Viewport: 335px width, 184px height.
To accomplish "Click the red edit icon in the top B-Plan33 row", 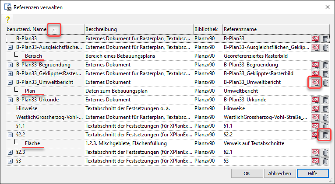I will [315, 38].
